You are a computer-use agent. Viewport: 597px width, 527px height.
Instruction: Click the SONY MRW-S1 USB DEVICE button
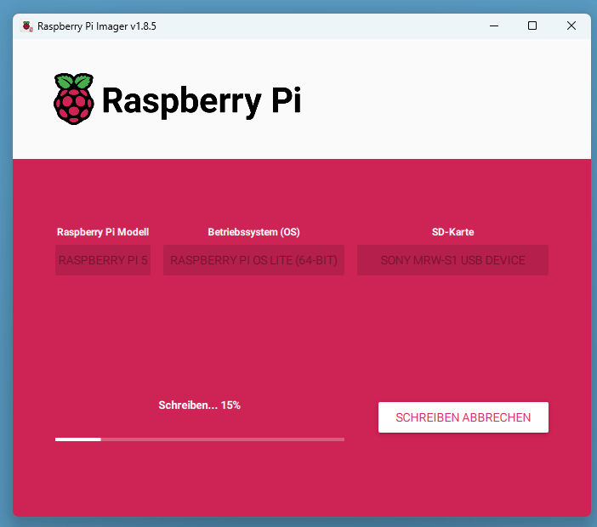click(452, 260)
